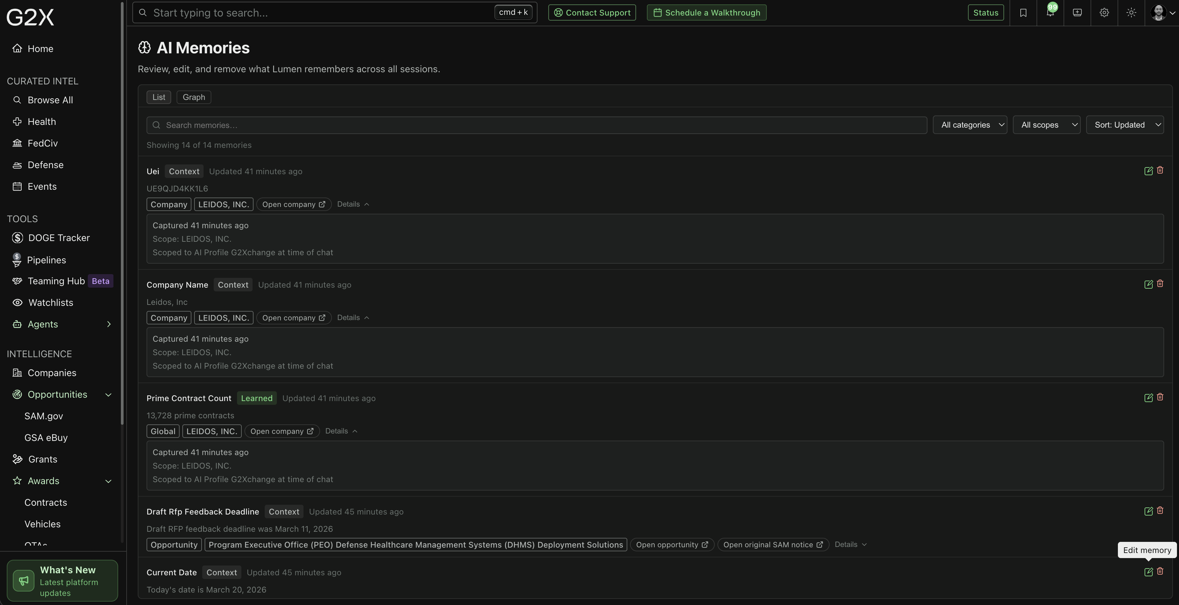
Task: Open Contracts under Awards
Action: tap(45, 502)
